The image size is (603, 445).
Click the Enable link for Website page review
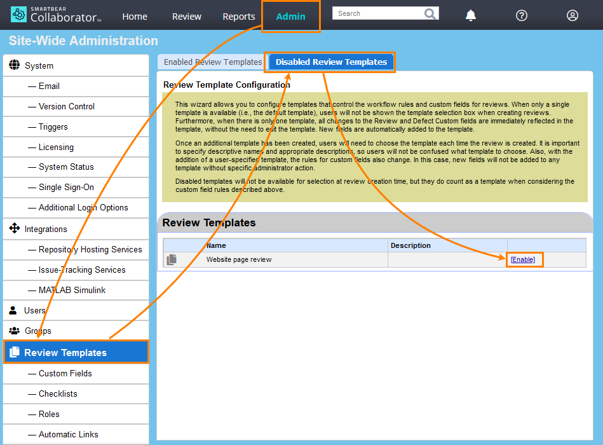(523, 259)
